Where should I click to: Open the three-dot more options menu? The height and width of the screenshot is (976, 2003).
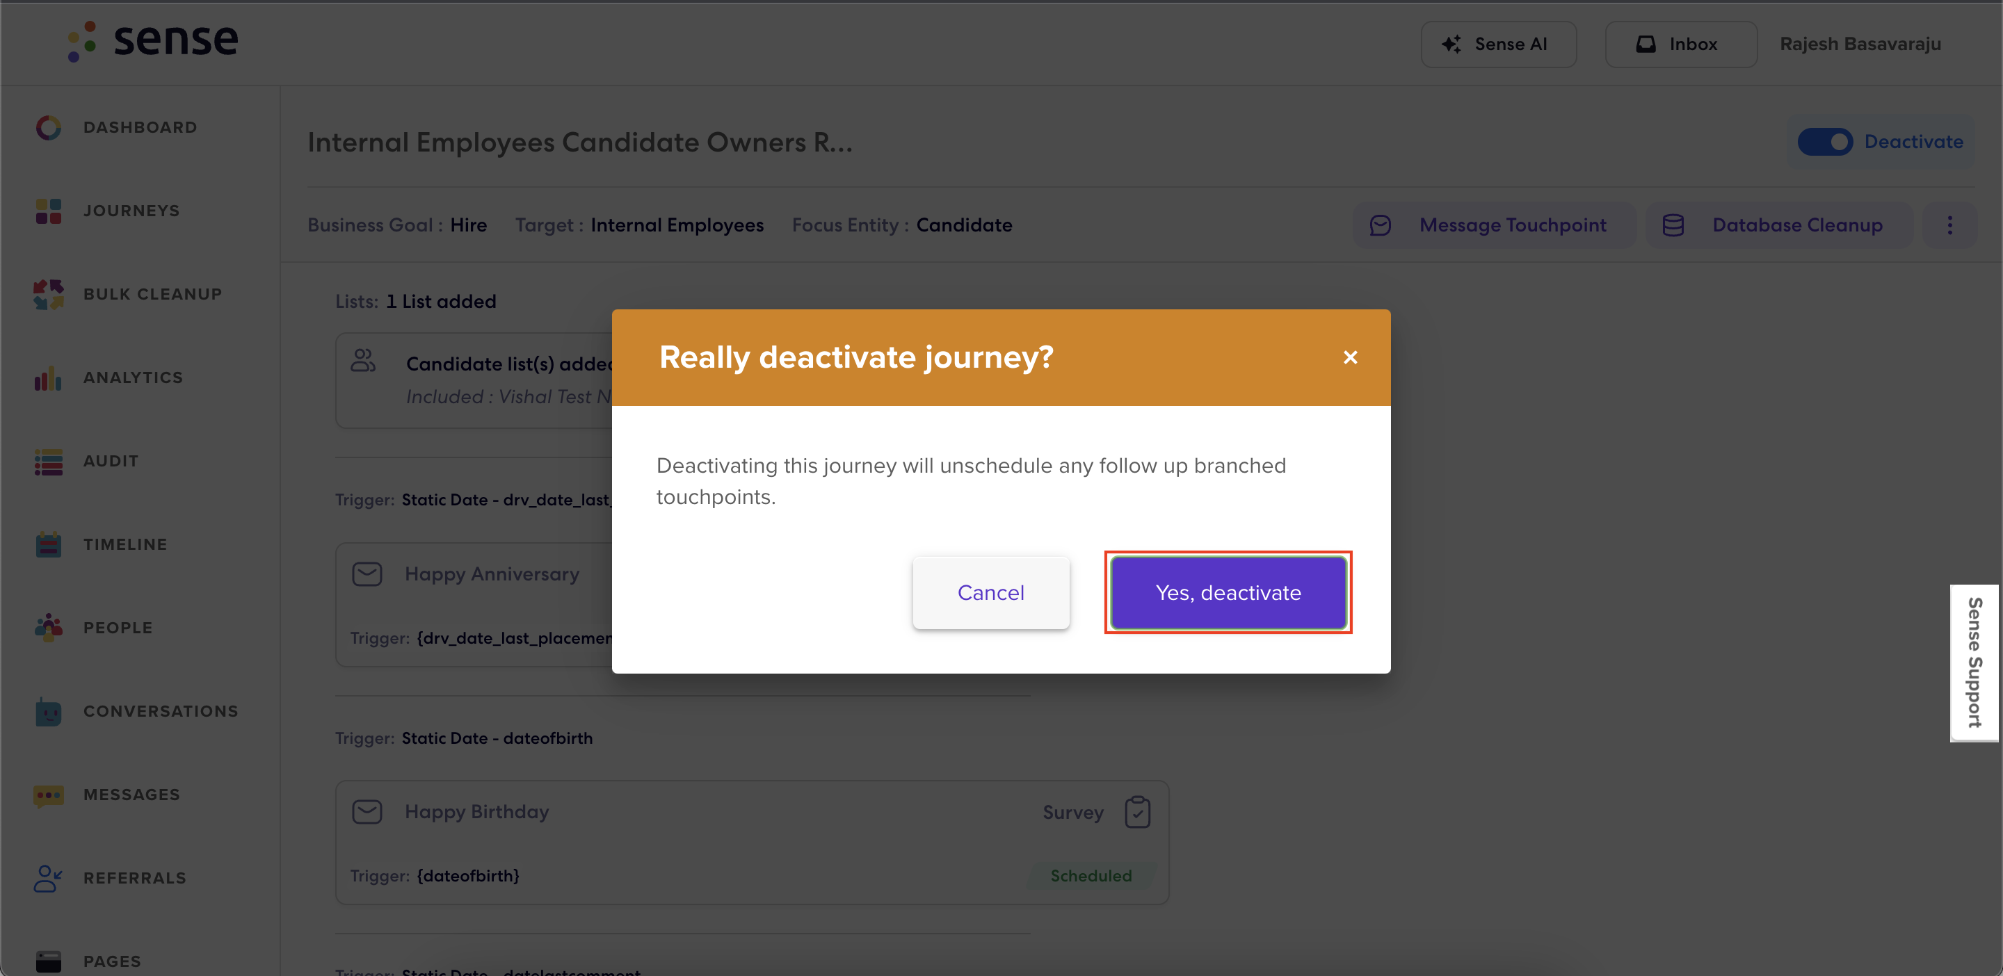(1949, 225)
